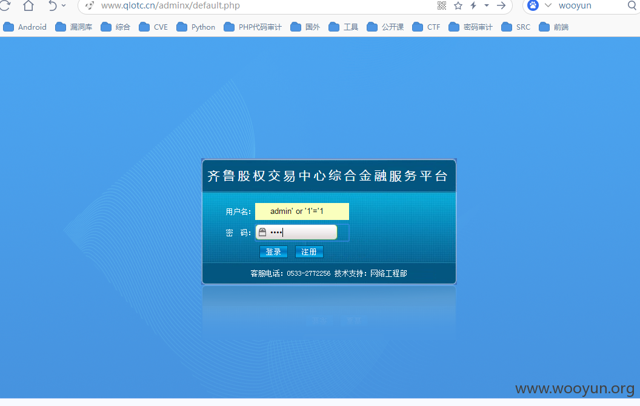Image resolution: width=640 pixels, height=406 pixels.
Task: Open the CTF bookmark folder
Action: coord(427,27)
